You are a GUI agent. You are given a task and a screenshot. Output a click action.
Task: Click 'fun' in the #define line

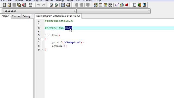(x=61, y=28)
